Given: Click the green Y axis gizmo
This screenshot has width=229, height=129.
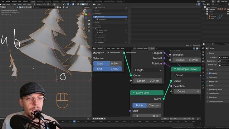Looking at the screenshot, I should tap(86, 14).
